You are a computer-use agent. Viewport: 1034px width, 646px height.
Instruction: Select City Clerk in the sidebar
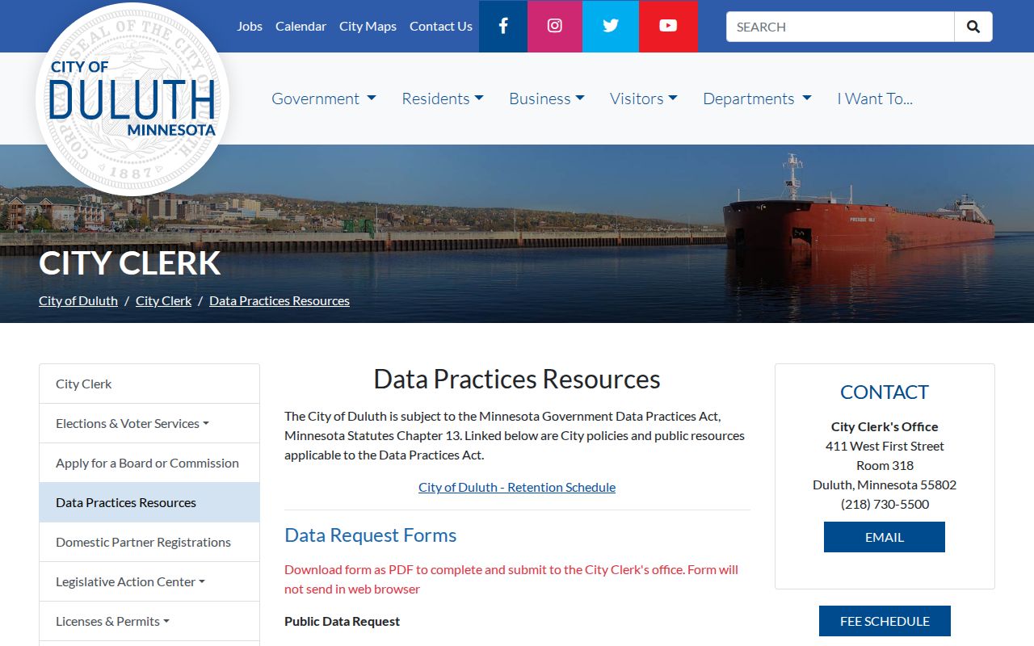tap(149, 384)
